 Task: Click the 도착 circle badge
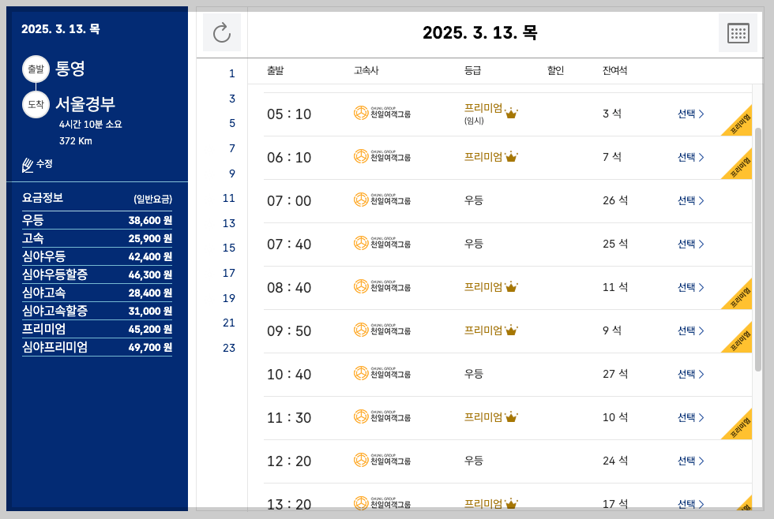coord(36,104)
